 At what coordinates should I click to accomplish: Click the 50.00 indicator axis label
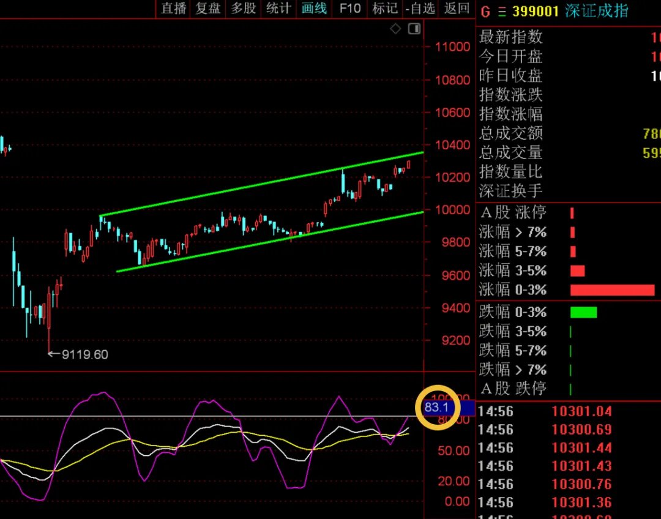(x=454, y=451)
